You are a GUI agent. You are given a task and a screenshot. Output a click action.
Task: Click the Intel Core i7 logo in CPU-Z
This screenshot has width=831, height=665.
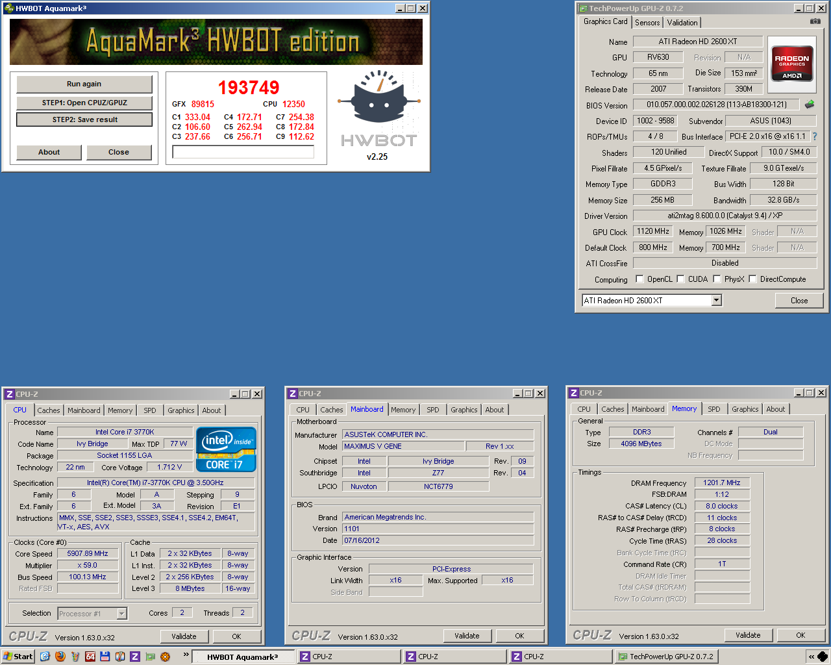(x=226, y=449)
